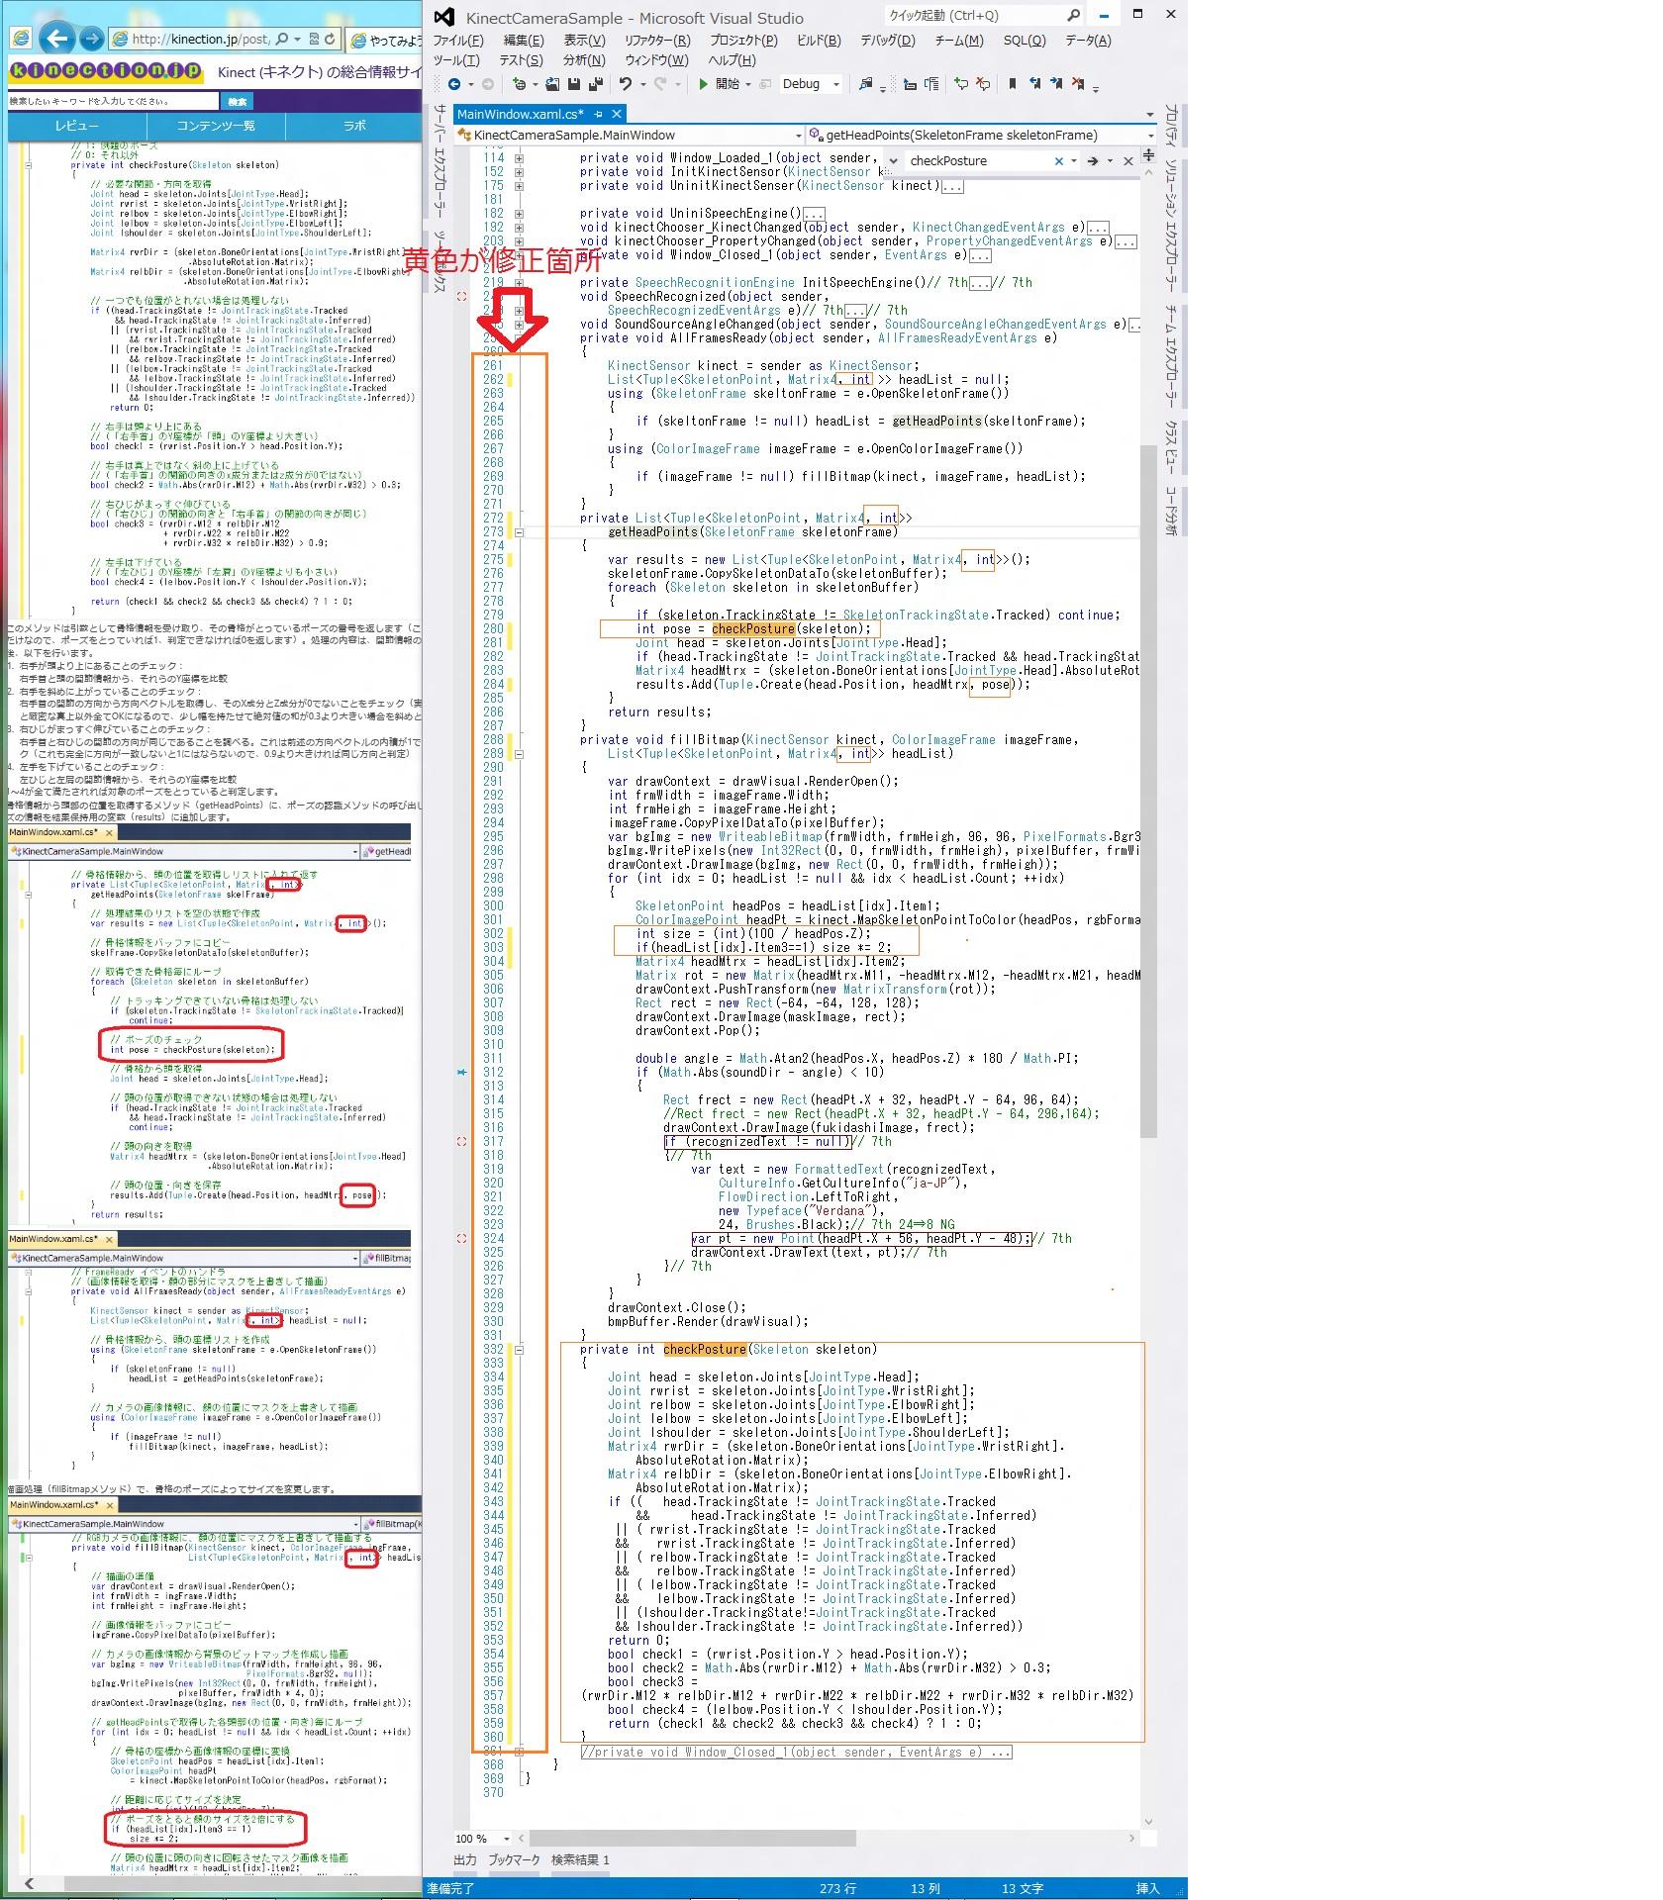The width and height of the screenshot is (1663, 1900).
Task: Open the ファイル(F) menu
Action: click(457, 41)
